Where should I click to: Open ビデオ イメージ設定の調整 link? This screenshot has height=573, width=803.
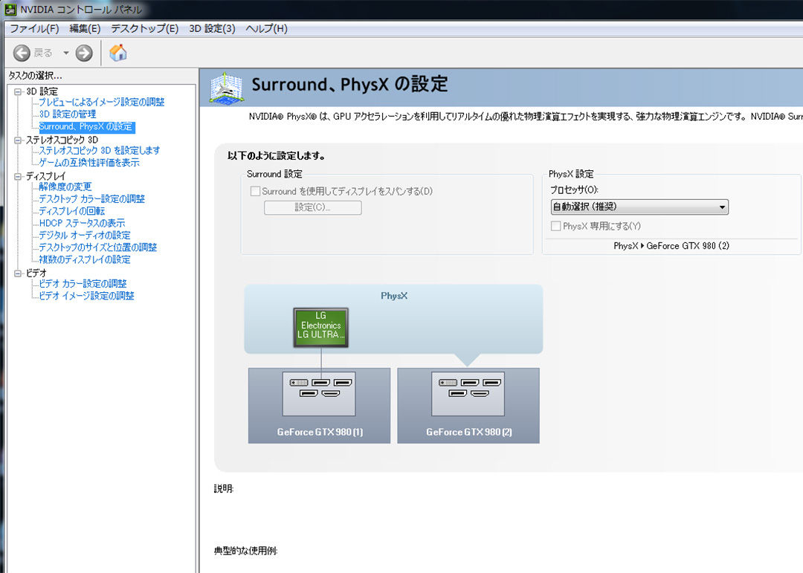pos(86,296)
